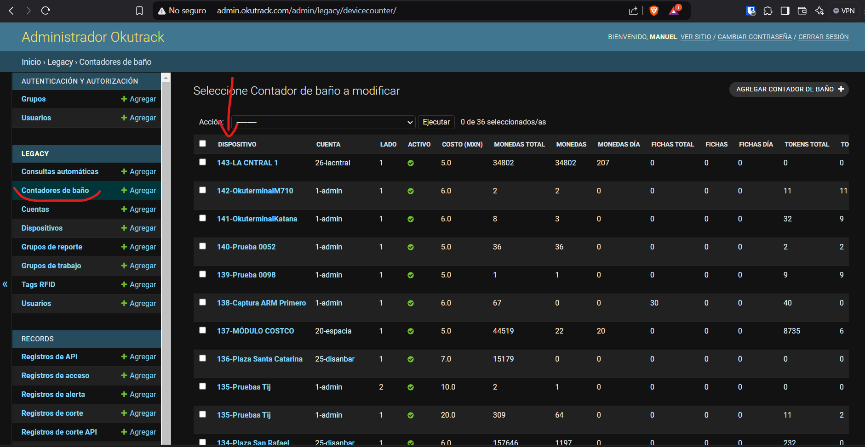Toggle the browser sidebar panel icon

(785, 11)
